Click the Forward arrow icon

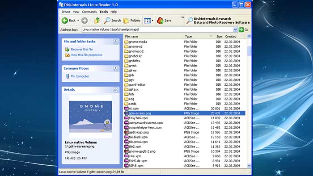[x=85, y=21]
